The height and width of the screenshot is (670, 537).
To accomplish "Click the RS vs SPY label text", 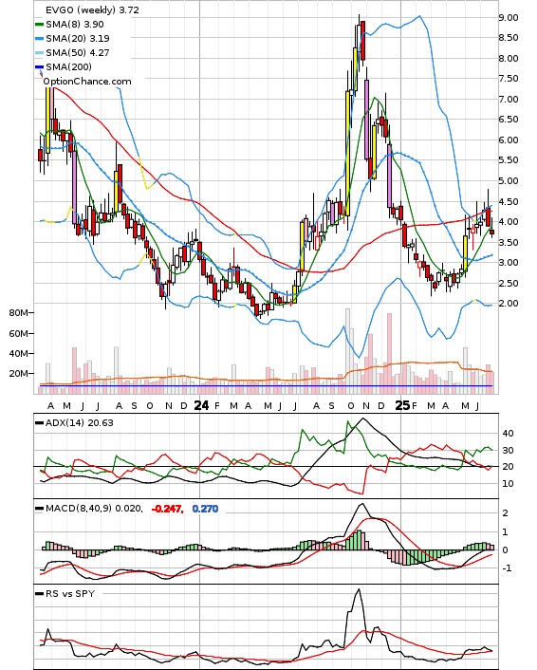I will 70,593.
